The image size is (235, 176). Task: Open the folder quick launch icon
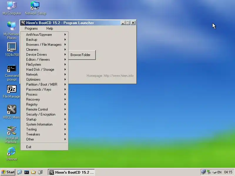tap(33, 172)
